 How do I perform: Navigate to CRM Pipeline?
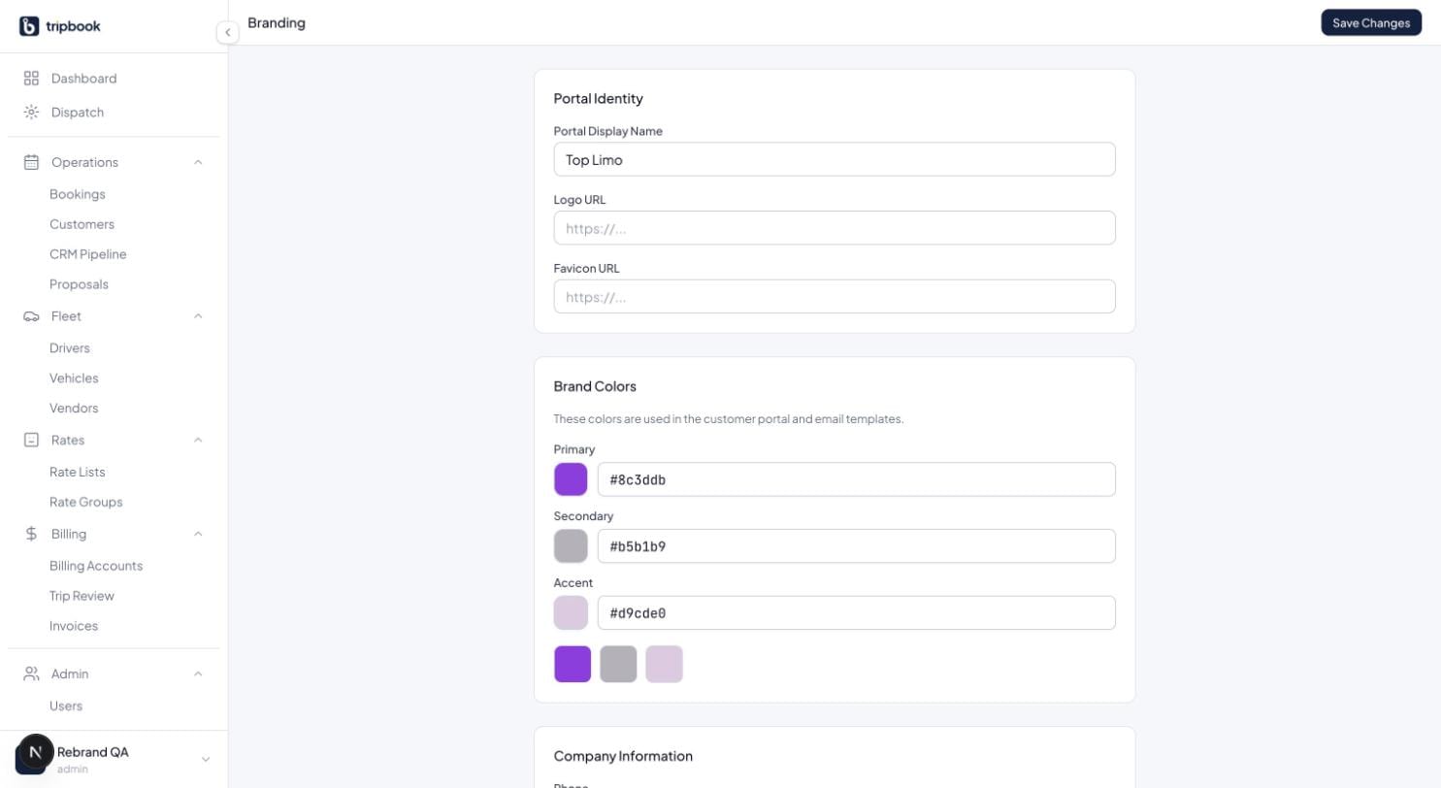88,254
